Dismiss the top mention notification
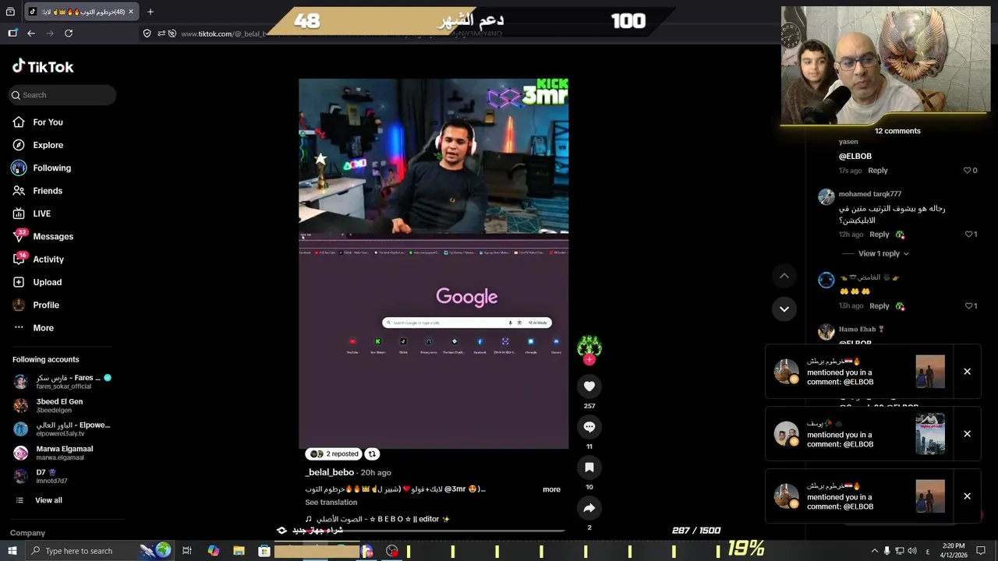This screenshot has width=998, height=561. pyautogui.click(x=967, y=372)
